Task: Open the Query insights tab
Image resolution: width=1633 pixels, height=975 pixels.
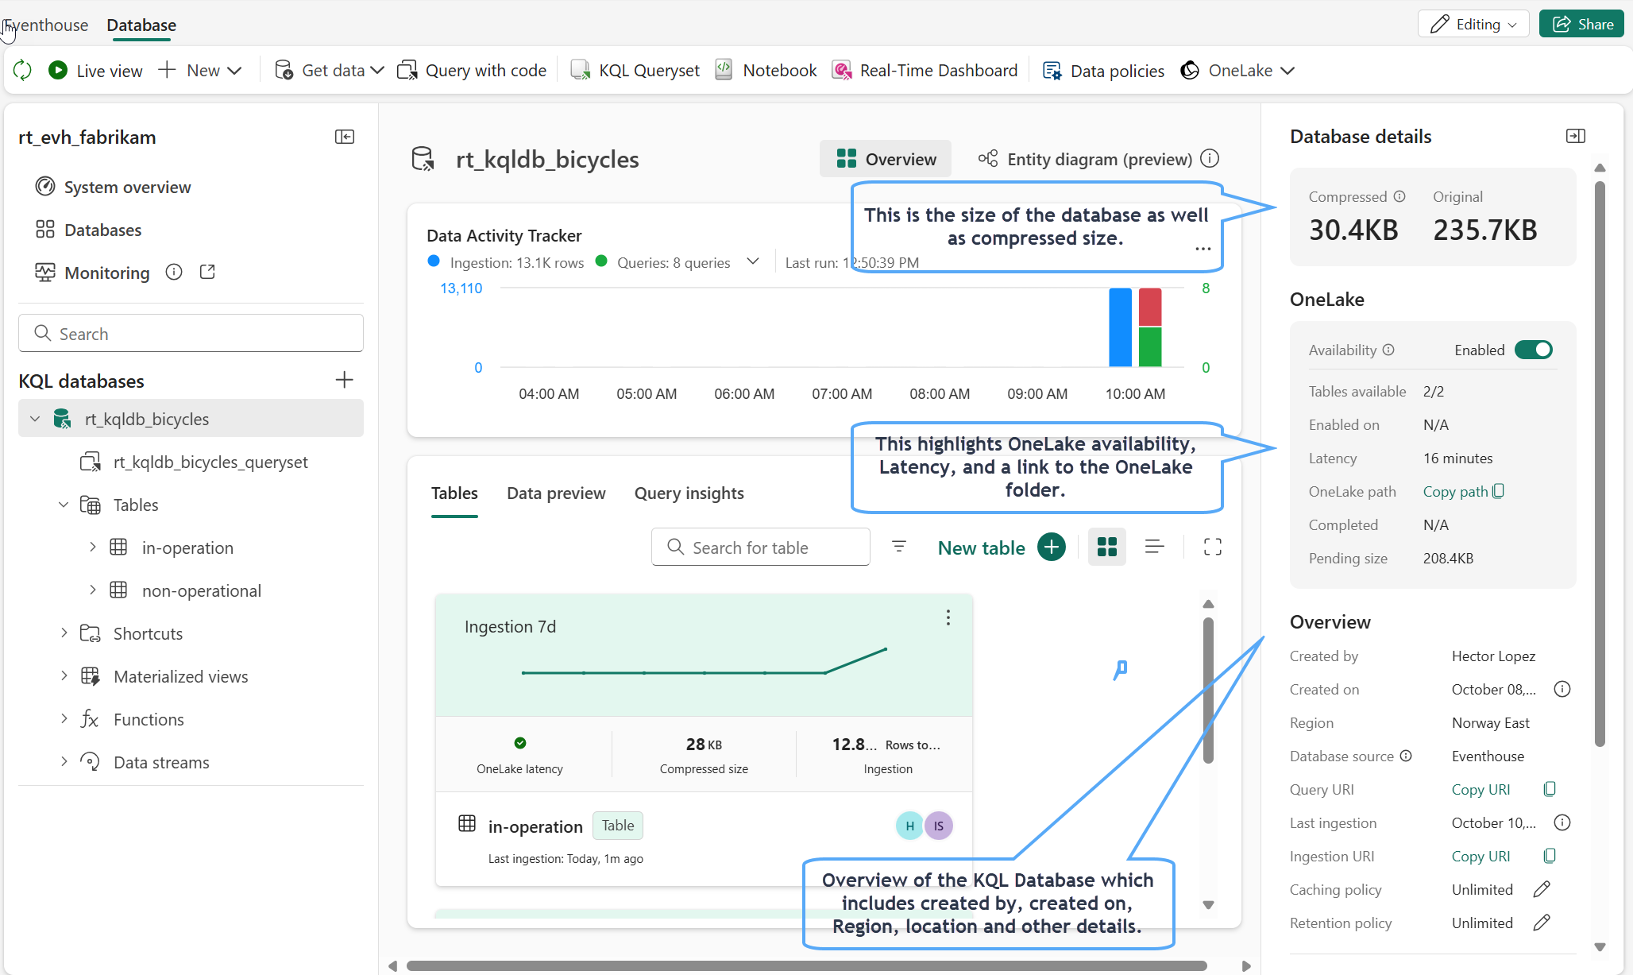Action: [x=689, y=493]
